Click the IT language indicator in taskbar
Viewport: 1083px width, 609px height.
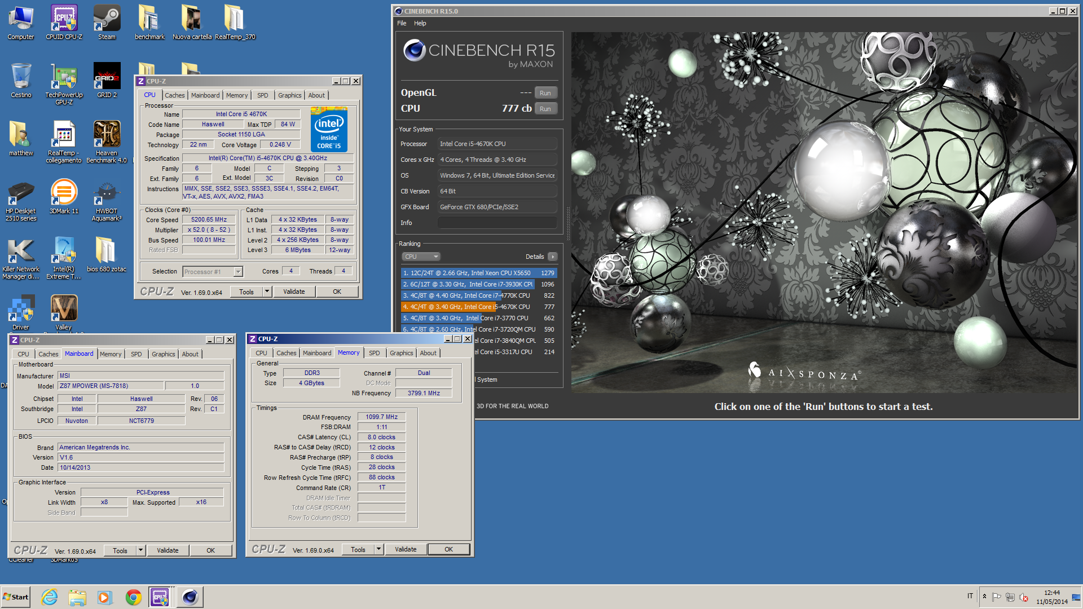point(970,596)
